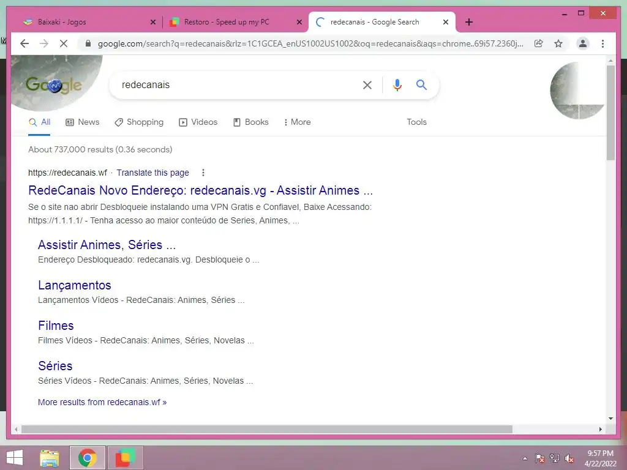Close the redecanais Google Search tab

(x=446, y=22)
